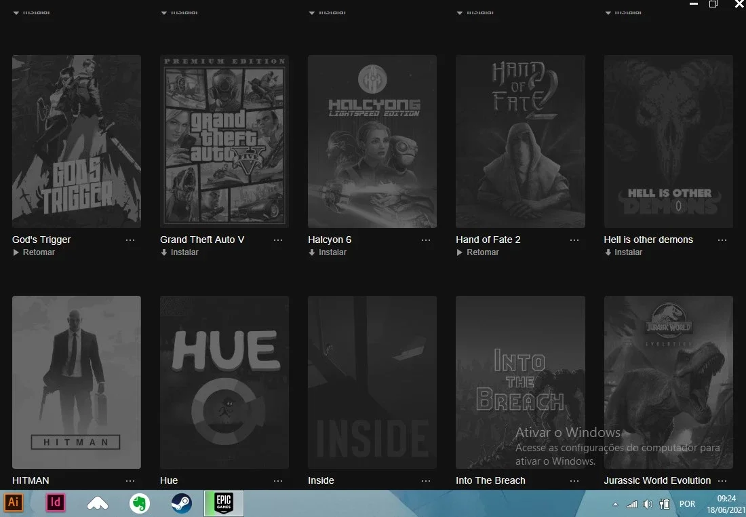Screen dimensions: 746x517
Task: Click the battery power tray icon
Action: click(x=665, y=504)
